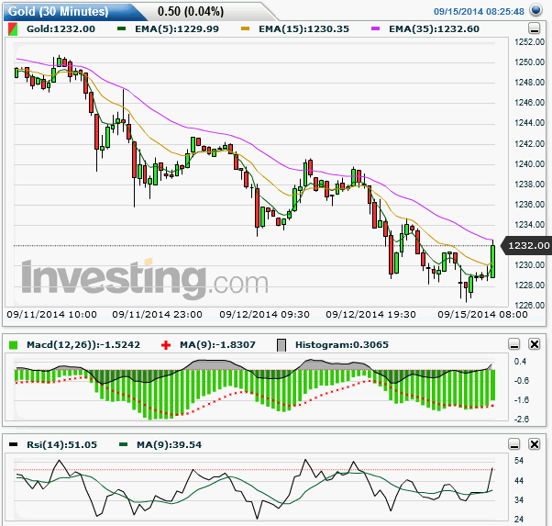Click the red cross MA(9) legend icon
This screenshot has width=552, height=526.
[x=166, y=345]
